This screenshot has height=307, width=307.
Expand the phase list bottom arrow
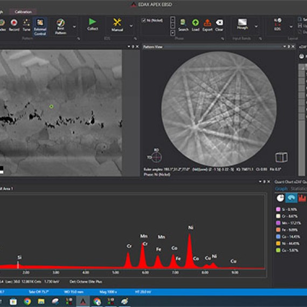pos(172,33)
